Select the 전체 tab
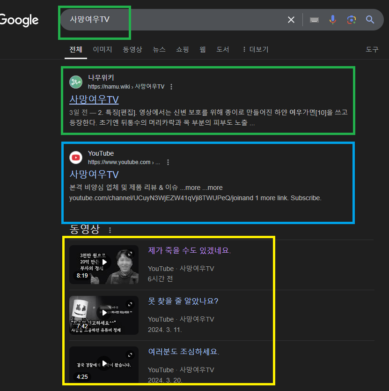389x391 pixels. (x=76, y=49)
